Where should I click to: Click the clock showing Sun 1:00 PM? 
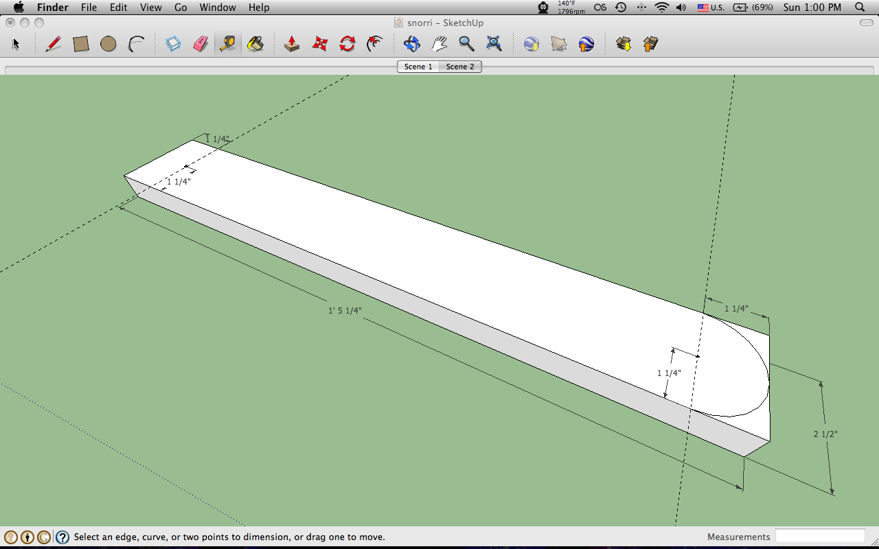coord(812,8)
